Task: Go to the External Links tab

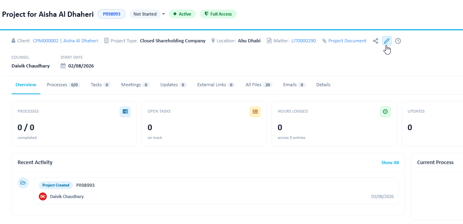Action: click(216, 85)
